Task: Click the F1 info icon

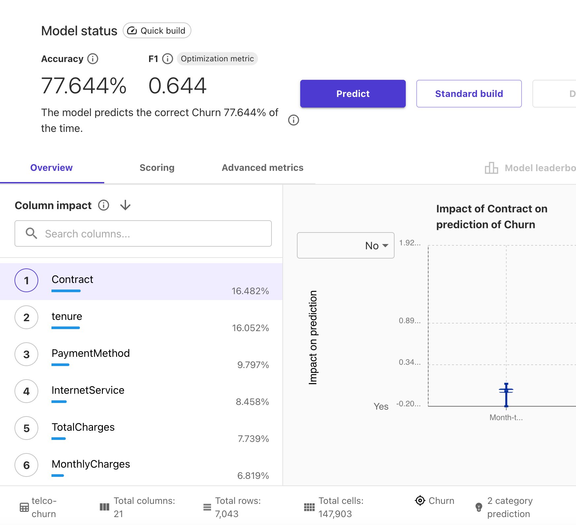Action: click(x=168, y=59)
